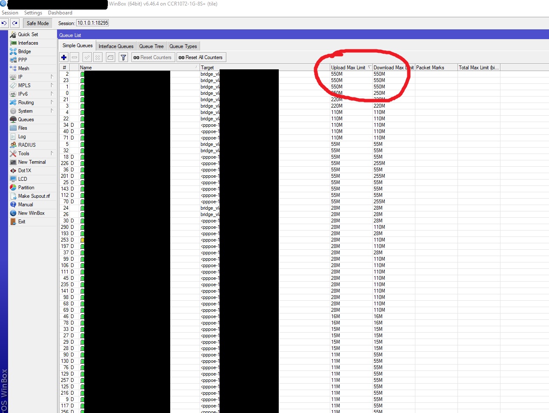Image resolution: width=549 pixels, height=413 pixels.
Task: Click the Exit door icon
Action: [13, 222]
